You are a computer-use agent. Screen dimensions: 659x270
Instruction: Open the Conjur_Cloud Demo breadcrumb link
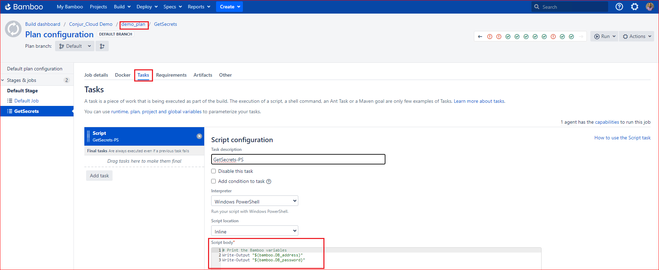tap(91, 24)
